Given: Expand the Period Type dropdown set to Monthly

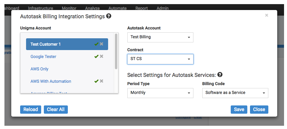Looking at the screenshot, I should click(x=160, y=93).
